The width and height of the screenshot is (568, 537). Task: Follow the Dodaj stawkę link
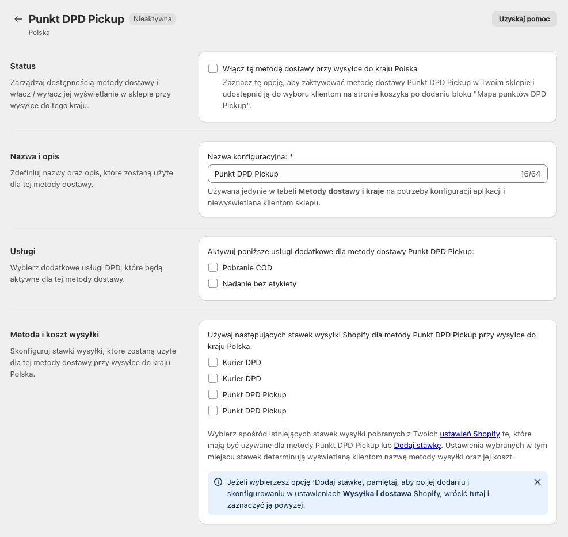point(417,445)
